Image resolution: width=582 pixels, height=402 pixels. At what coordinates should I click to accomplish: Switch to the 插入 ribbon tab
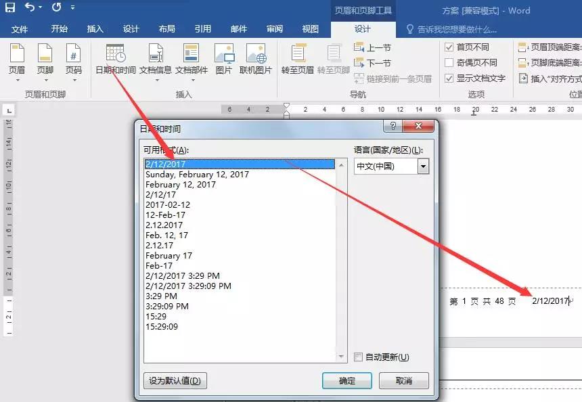95,29
